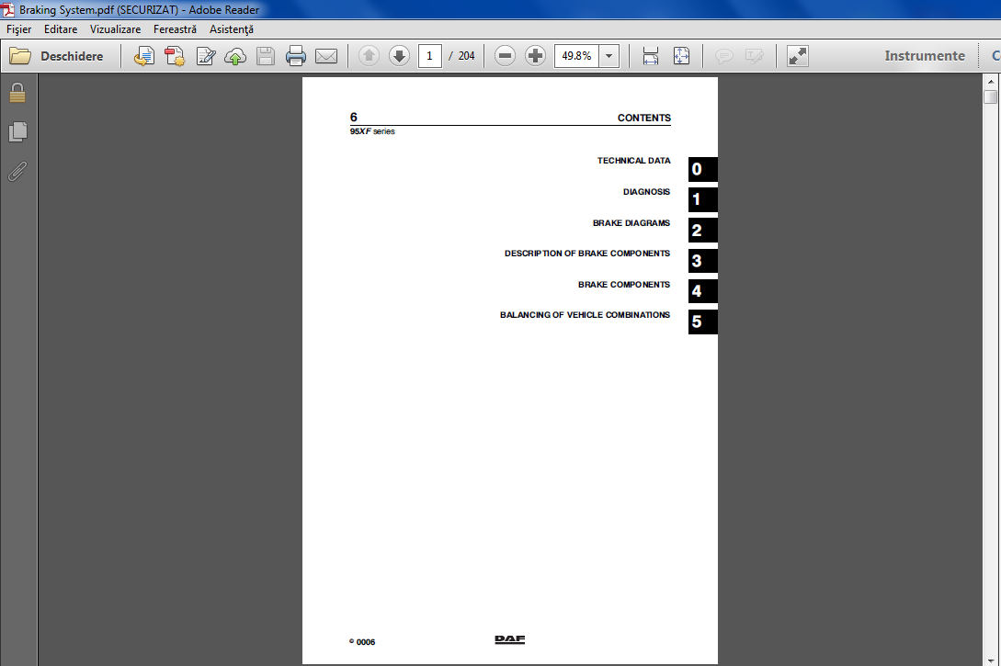Image resolution: width=1001 pixels, height=666 pixels.
Task: Switch to read mode expand icon
Action: pos(797,56)
